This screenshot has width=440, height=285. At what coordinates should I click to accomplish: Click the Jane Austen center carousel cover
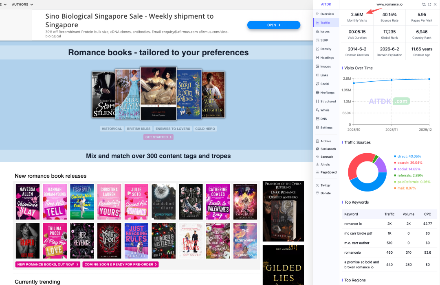(x=158, y=94)
